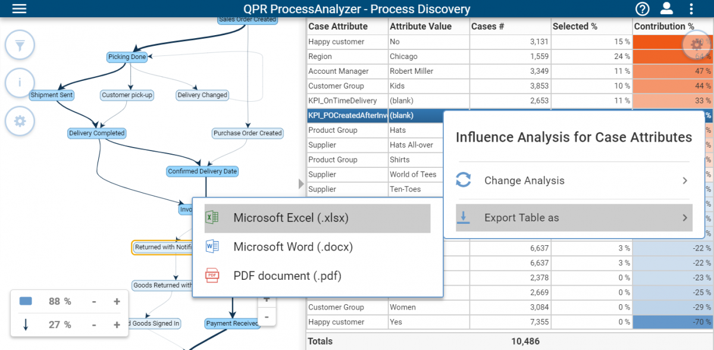Click the Hats All-over supplier value
The height and width of the screenshot is (350, 714).
point(416,145)
